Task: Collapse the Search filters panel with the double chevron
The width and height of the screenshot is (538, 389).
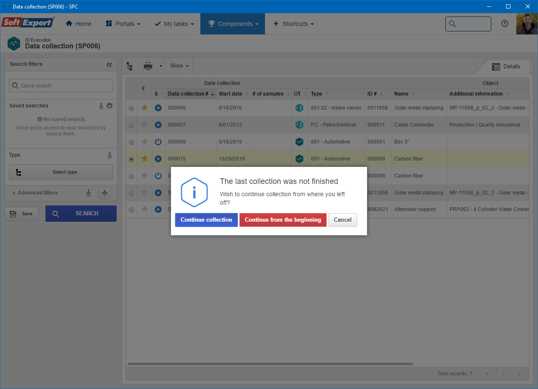Action: [109, 65]
